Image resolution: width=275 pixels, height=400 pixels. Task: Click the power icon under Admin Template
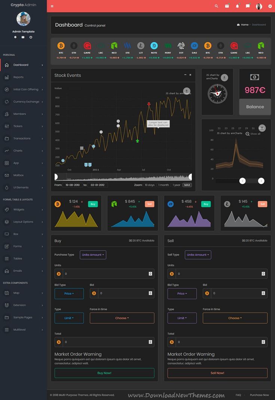coord(31,37)
